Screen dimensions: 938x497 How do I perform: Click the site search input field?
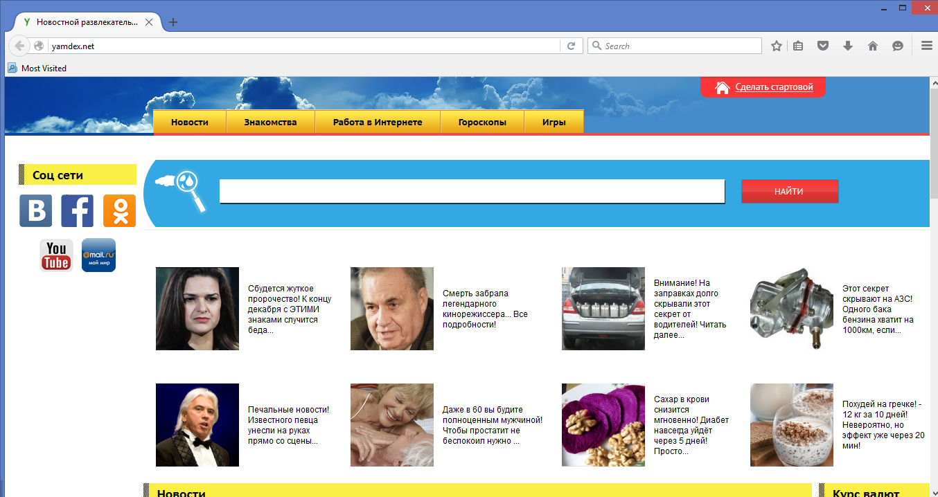472,192
